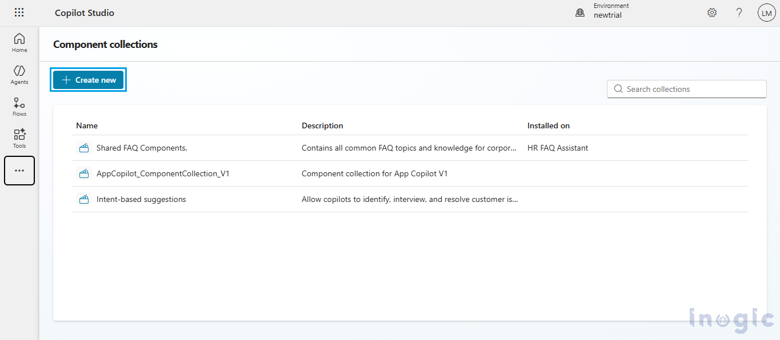Create a new component collection
Screen dimensions: 780x340
tap(88, 79)
